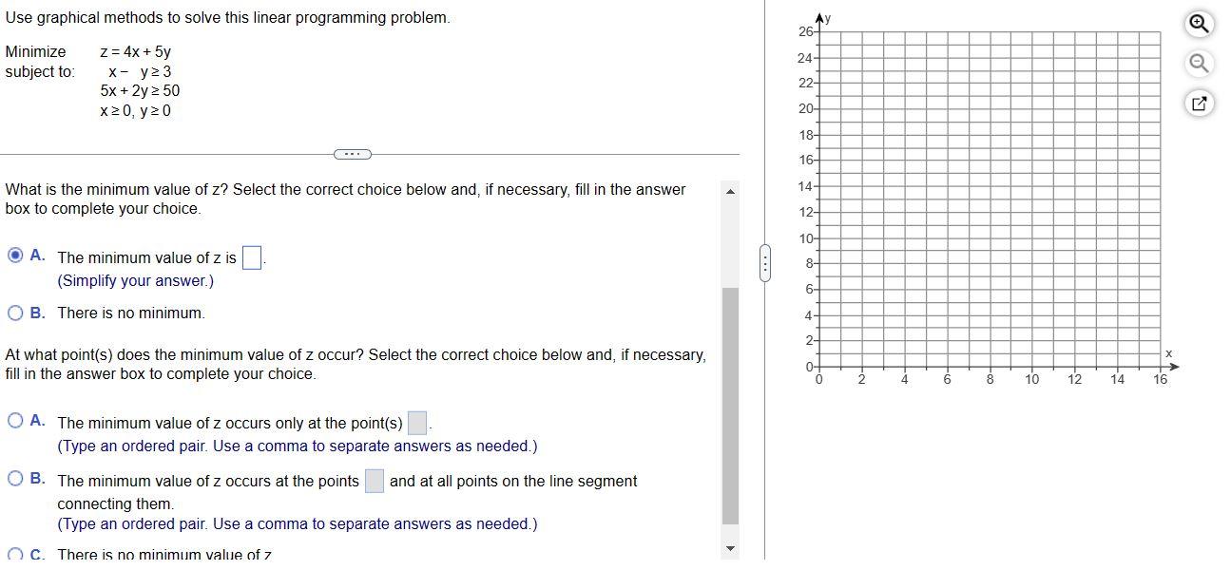Image resolution: width=1231 pixels, height=570 pixels.
Task: Click inside the graph grid area
Action: tap(989, 199)
